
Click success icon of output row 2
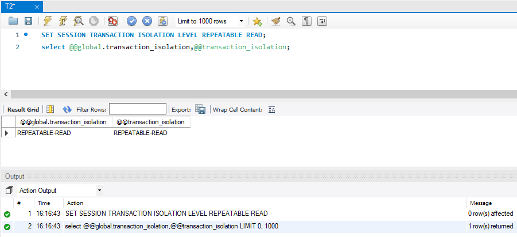point(7,227)
